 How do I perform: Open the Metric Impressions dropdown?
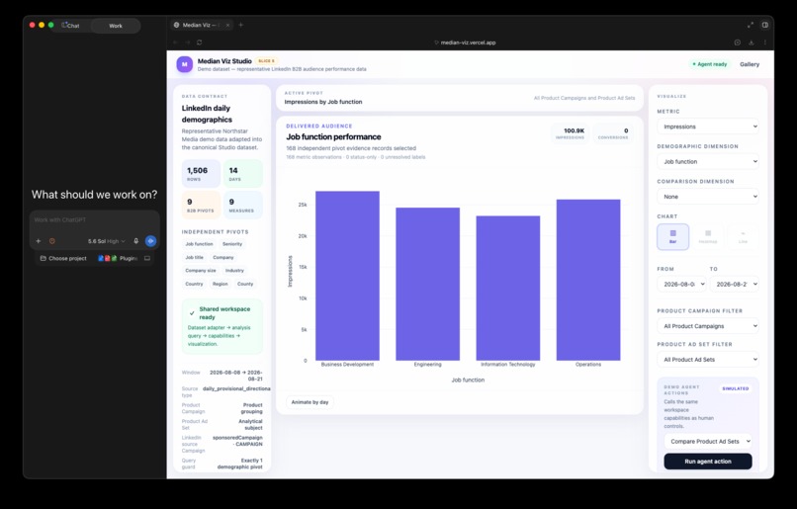(708, 127)
